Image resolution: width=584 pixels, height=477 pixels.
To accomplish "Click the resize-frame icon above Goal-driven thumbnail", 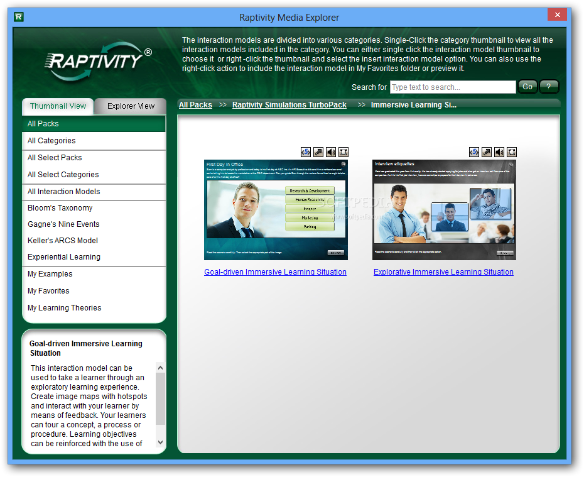I will coord(343,152).
